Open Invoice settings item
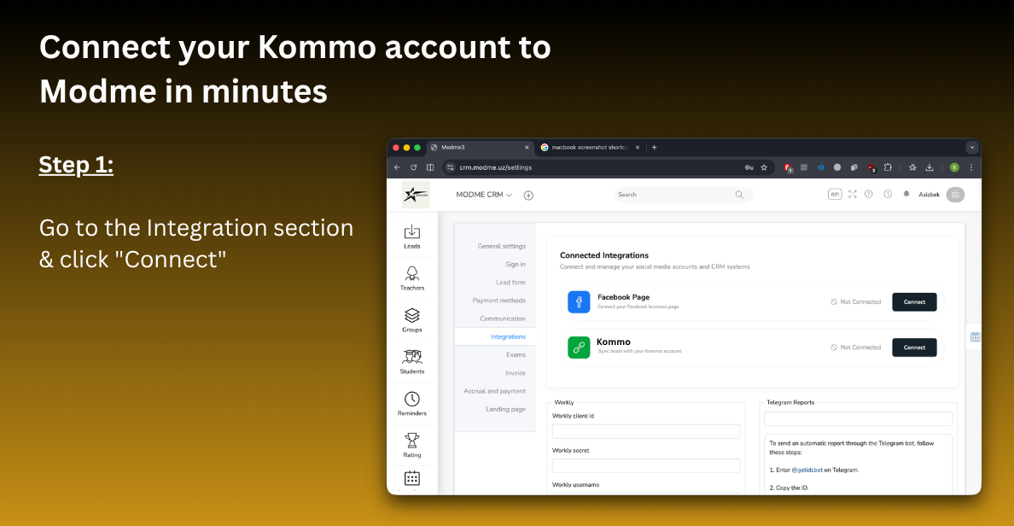This screenshot has width=1014, height=526. pyautogui.click(x=516, y=373)
